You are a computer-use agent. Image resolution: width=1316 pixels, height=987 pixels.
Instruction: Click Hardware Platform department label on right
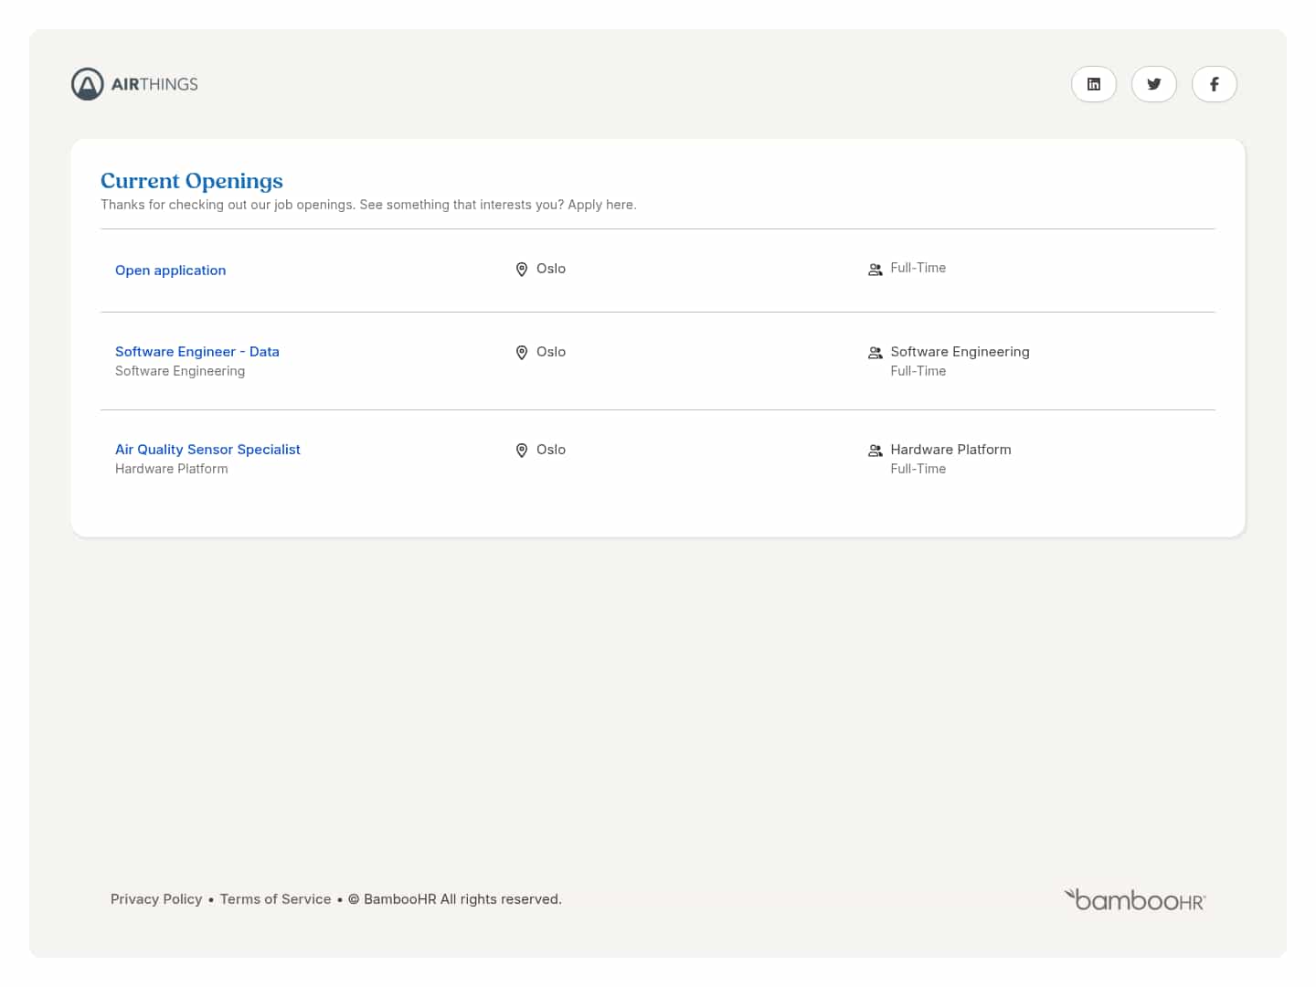tap(950, 450)
